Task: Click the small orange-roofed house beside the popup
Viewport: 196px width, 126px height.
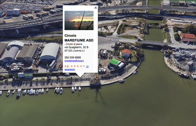Action: (126, 52)
